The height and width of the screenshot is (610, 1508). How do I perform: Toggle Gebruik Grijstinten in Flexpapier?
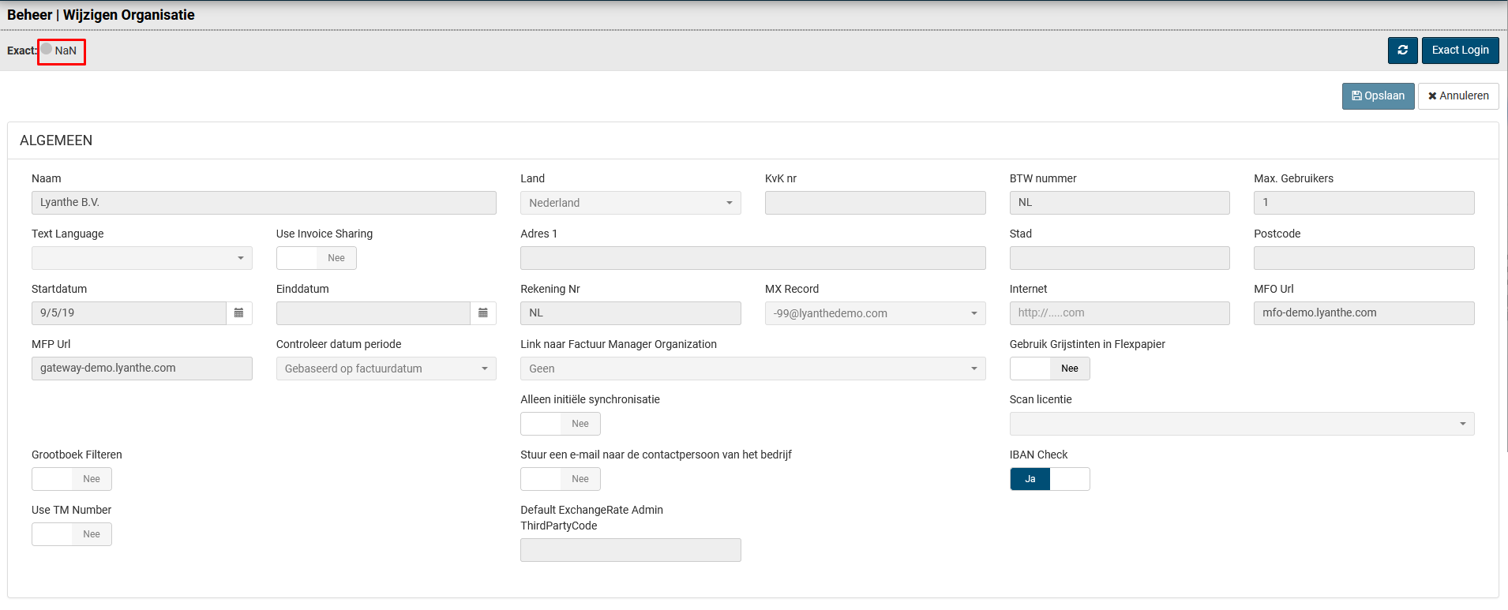(x=1049, y=369)
